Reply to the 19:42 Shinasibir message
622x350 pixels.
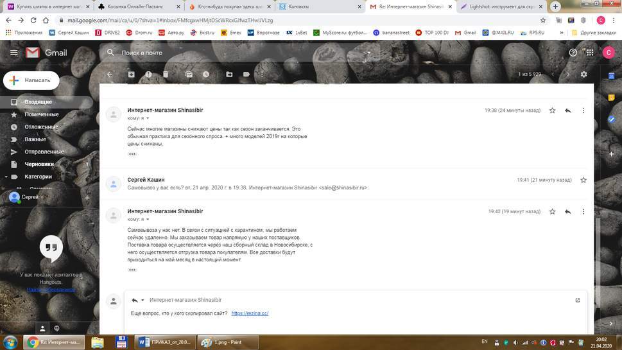point(567,211)
